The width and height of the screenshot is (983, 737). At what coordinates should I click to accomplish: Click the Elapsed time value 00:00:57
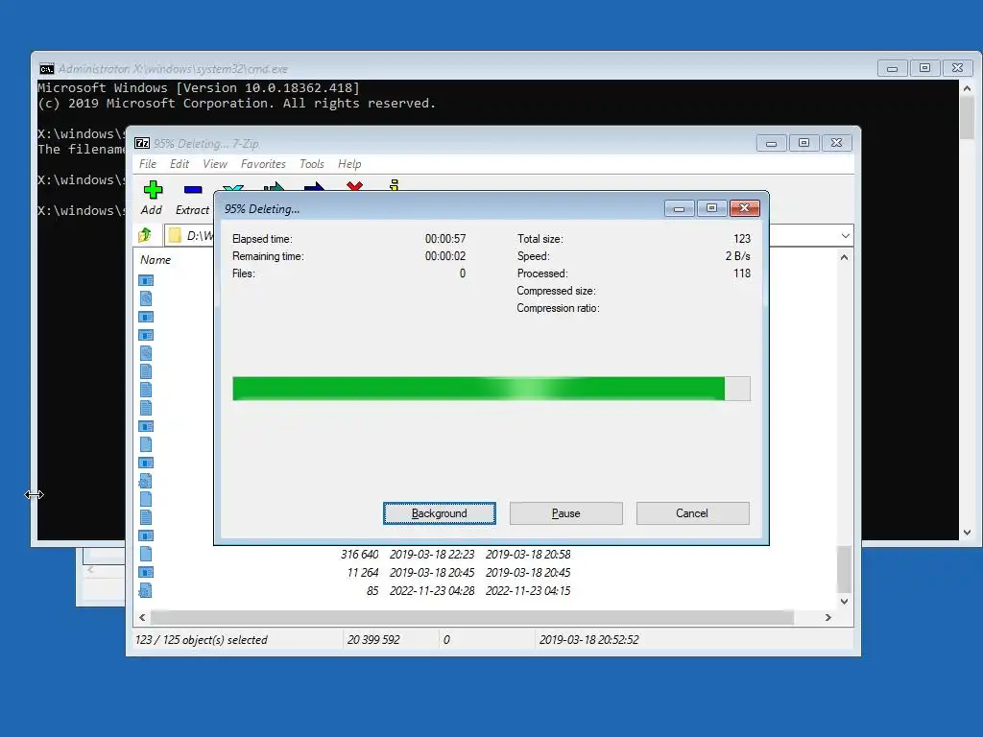pyautogui.click(x=445, y=239)
